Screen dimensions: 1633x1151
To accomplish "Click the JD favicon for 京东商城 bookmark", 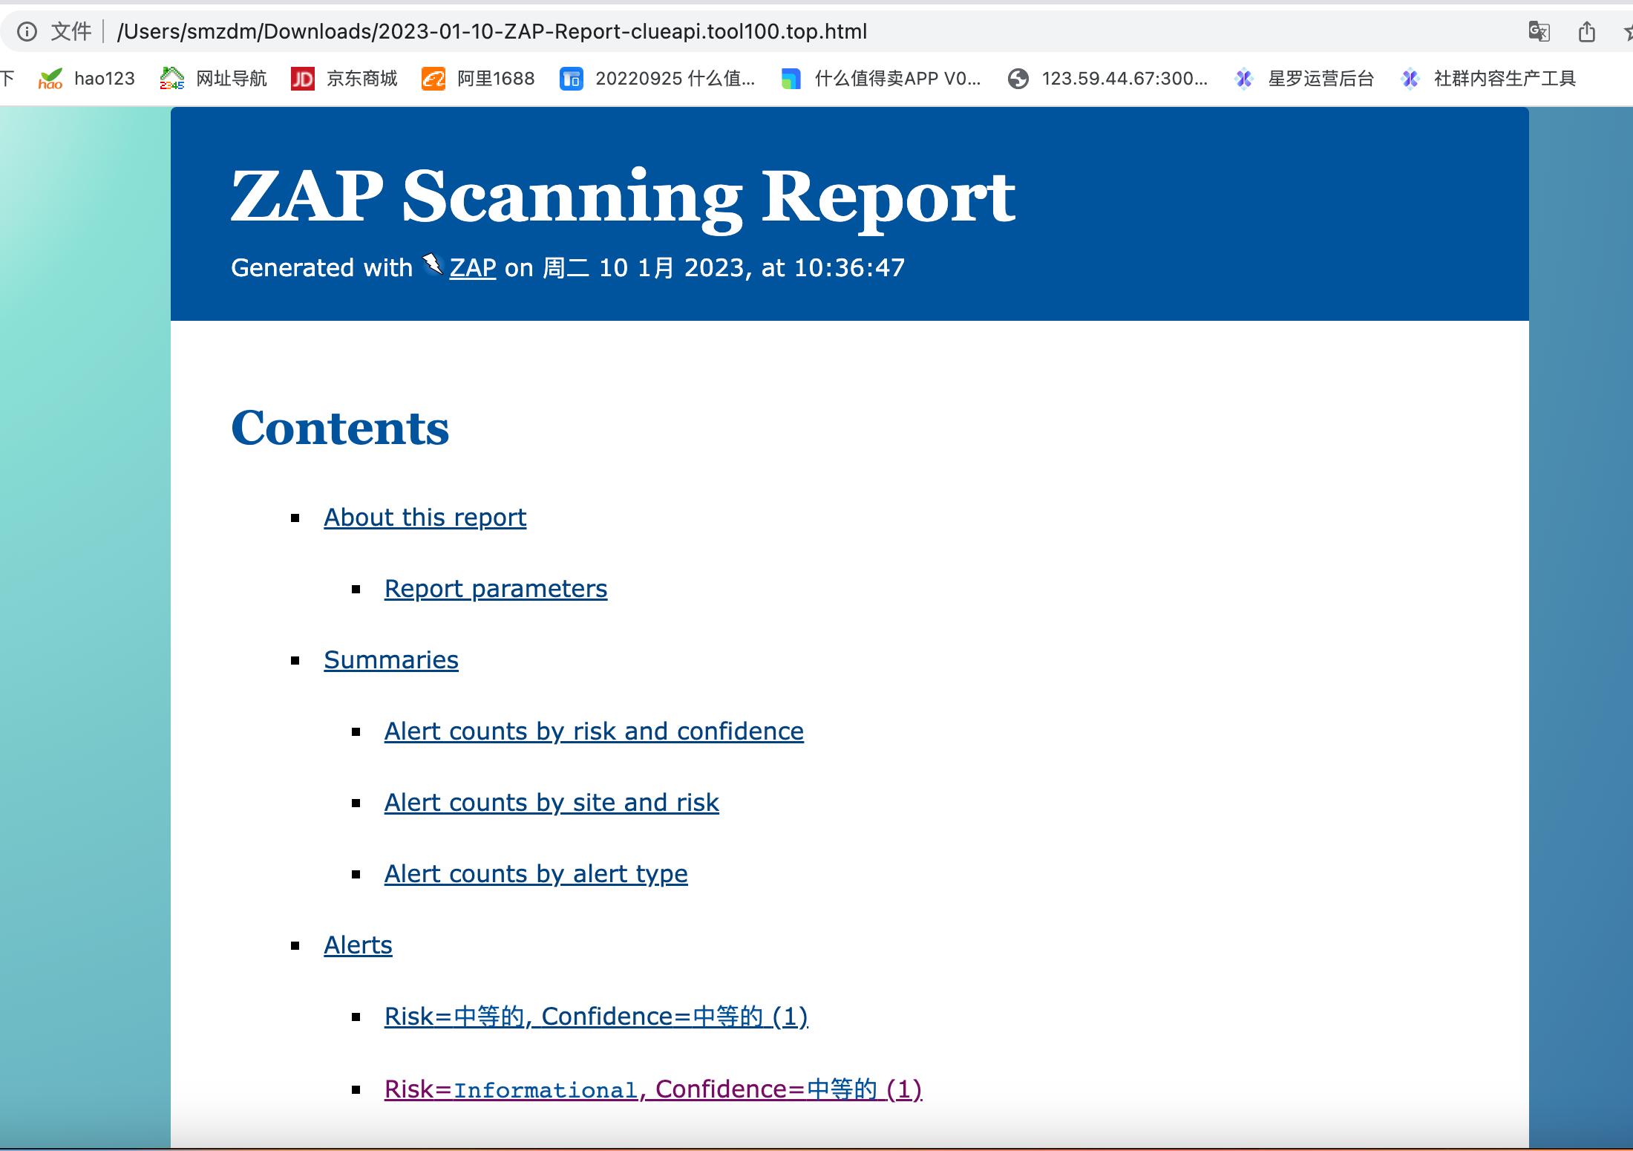I will click(x=304, y=78).
